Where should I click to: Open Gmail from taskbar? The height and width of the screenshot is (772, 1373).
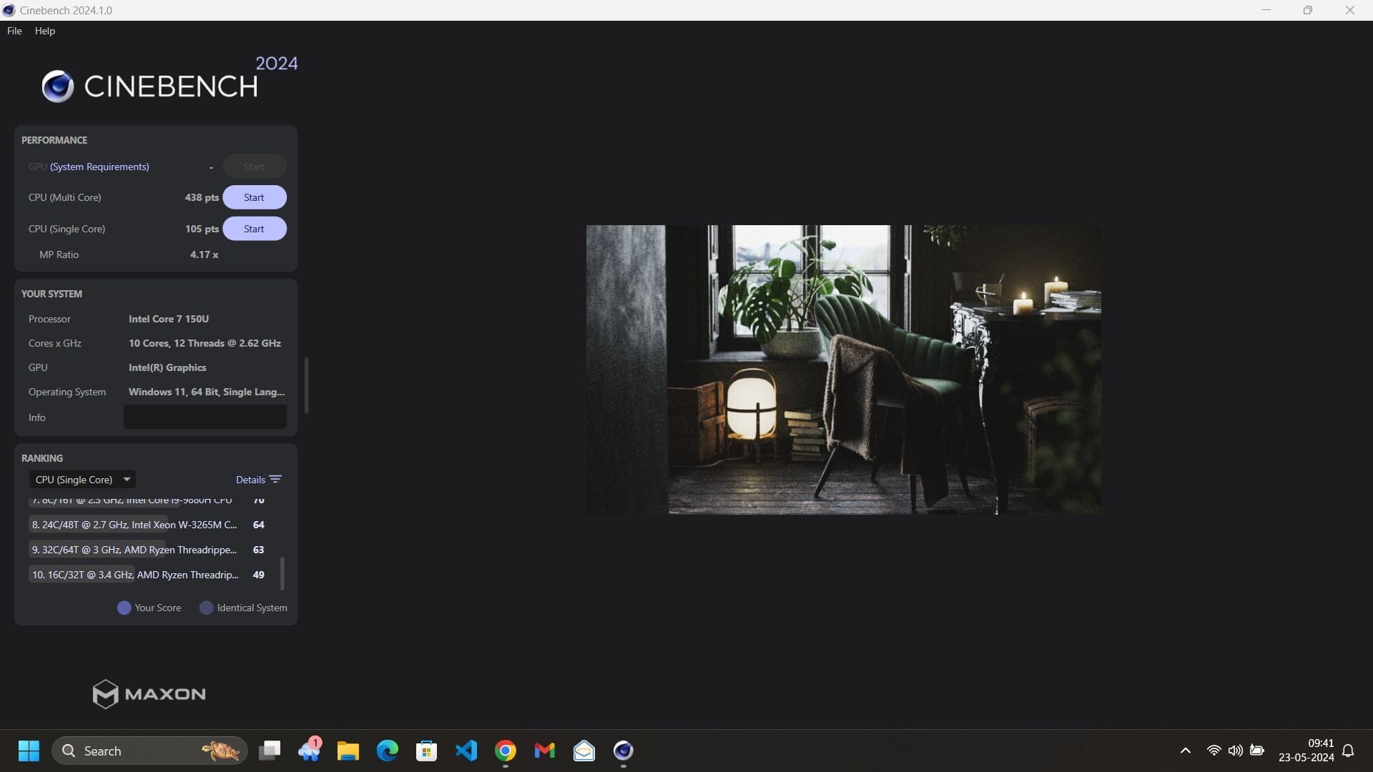pos(545,751)
